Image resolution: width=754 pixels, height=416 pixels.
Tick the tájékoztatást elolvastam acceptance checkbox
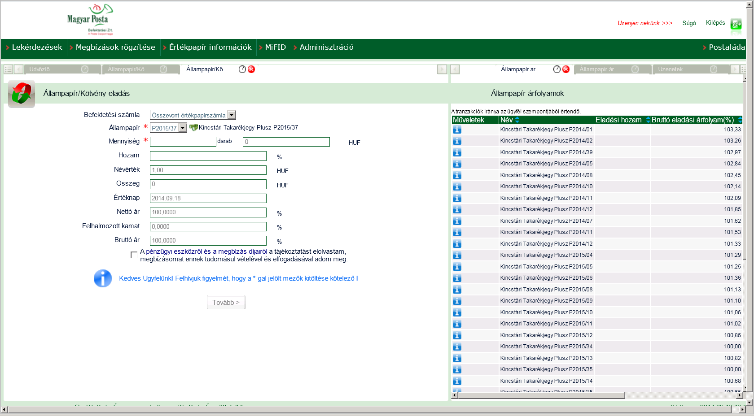pos(134,255)
